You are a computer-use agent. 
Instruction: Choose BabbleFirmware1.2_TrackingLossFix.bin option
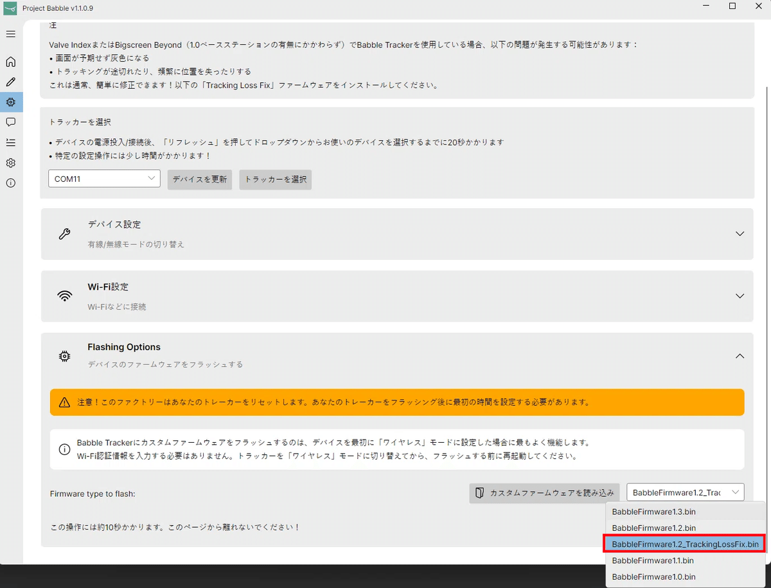685,544
